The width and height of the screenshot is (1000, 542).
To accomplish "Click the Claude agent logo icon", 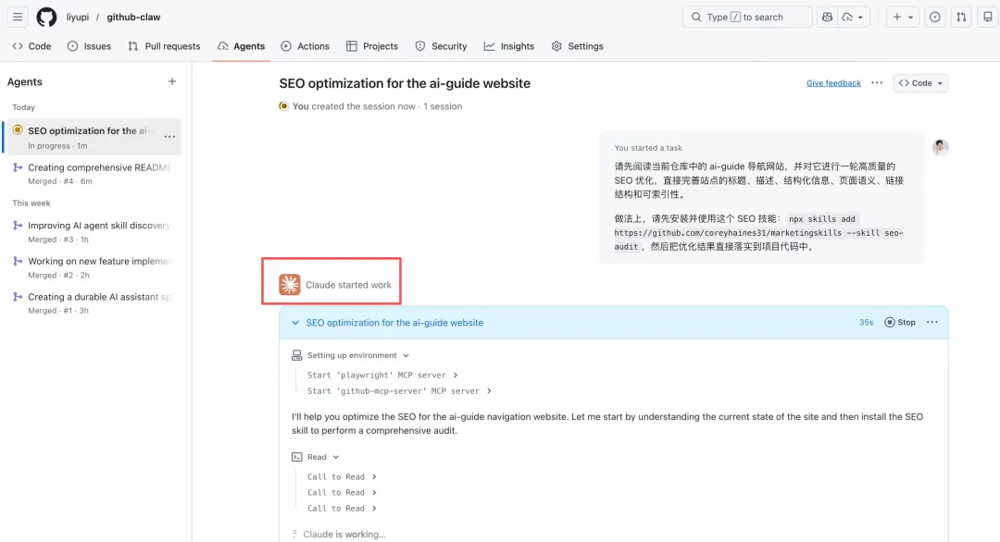I will [x=290, y=285].
